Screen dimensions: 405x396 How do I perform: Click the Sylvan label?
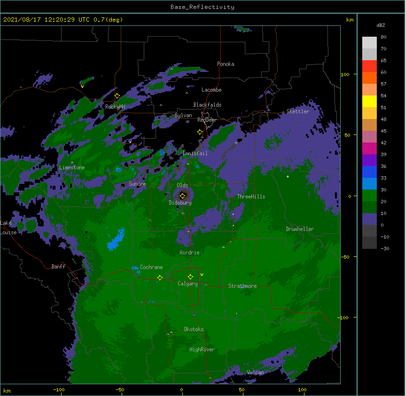pyautogui.click(x=183, y=115)
